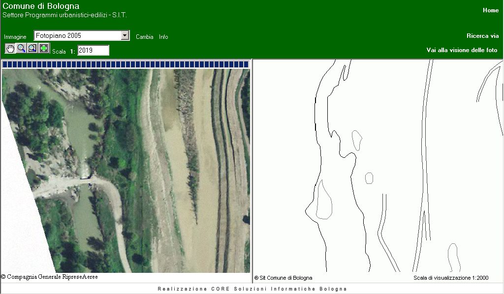Click the Scala value input field
This screenshot has height=294, width=504.
pos(93,51)
